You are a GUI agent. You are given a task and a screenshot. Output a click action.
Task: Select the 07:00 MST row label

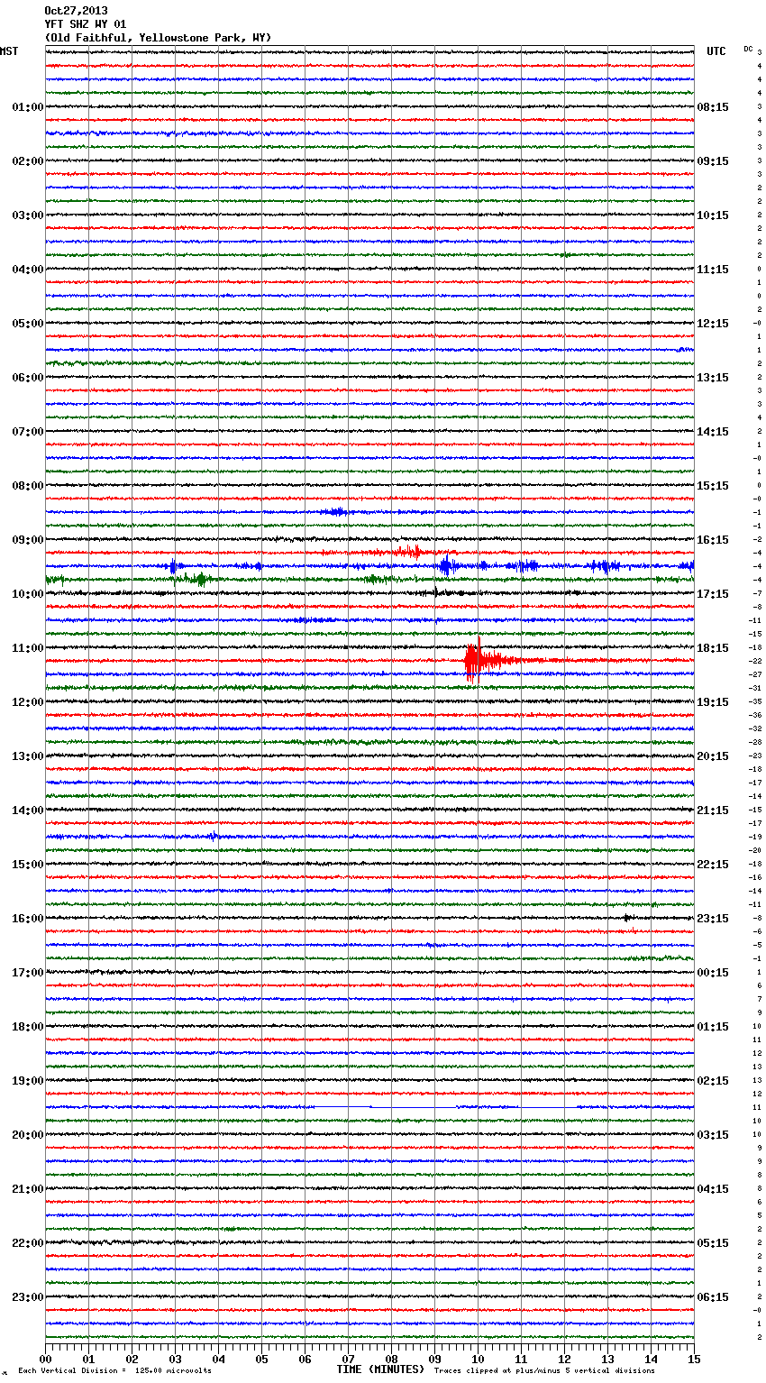tap(28, 432)
